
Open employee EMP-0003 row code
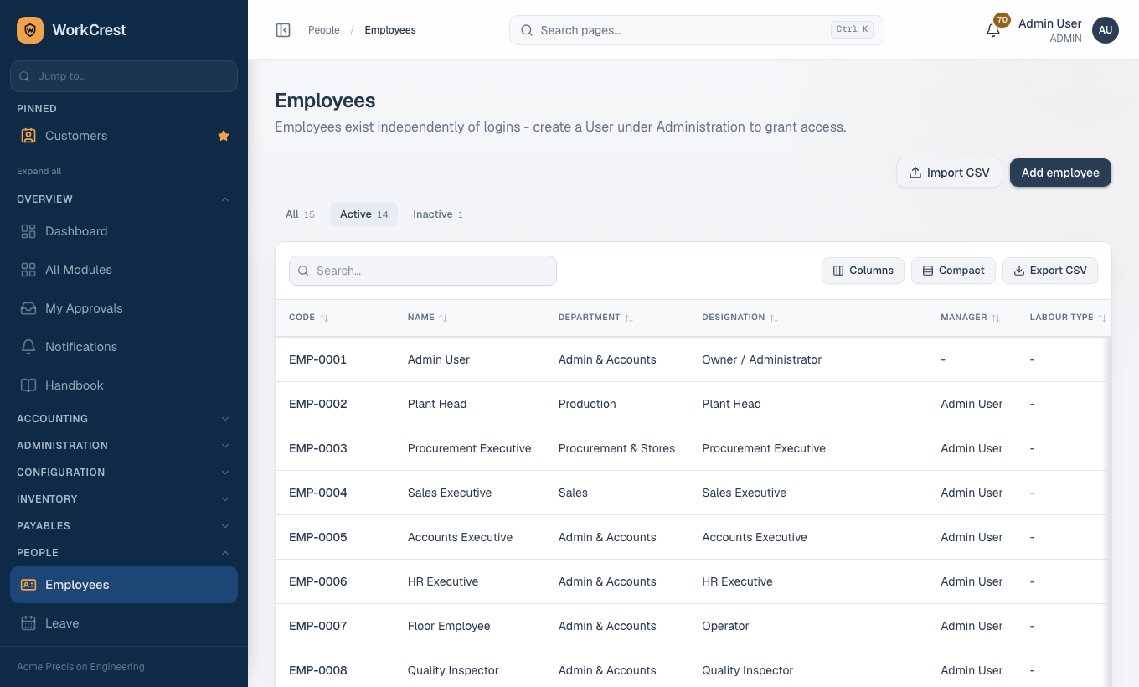pos(318,448)
